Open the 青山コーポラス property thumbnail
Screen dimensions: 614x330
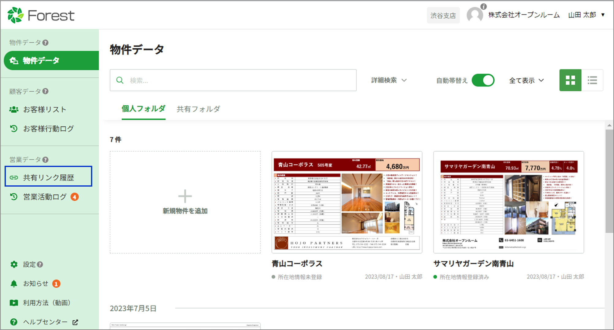pyautogui.click(x=347, y=202)
